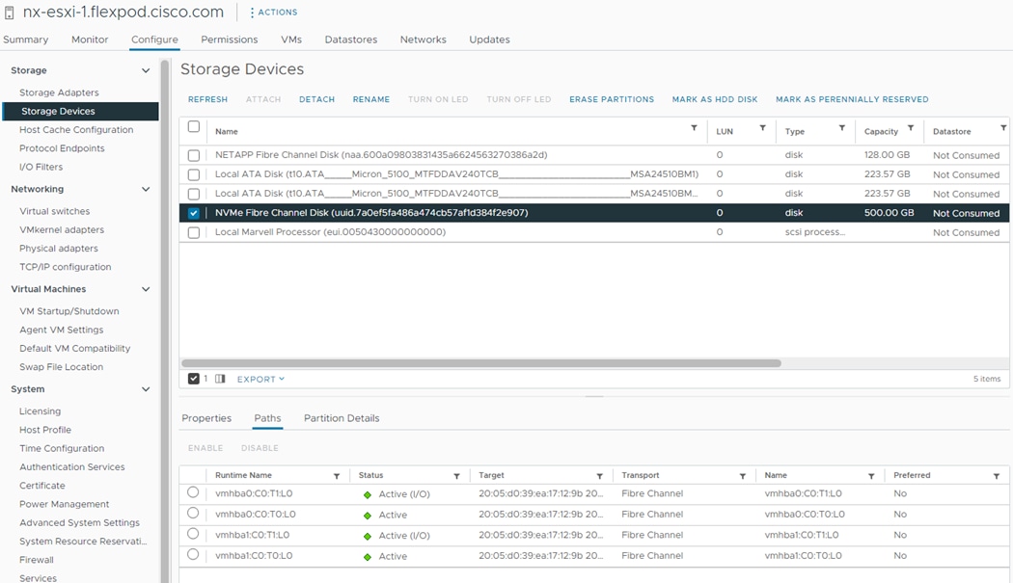1013x583 pixels.
Task: Click the LUN column filter icon
Action: [x=762, y=128]
